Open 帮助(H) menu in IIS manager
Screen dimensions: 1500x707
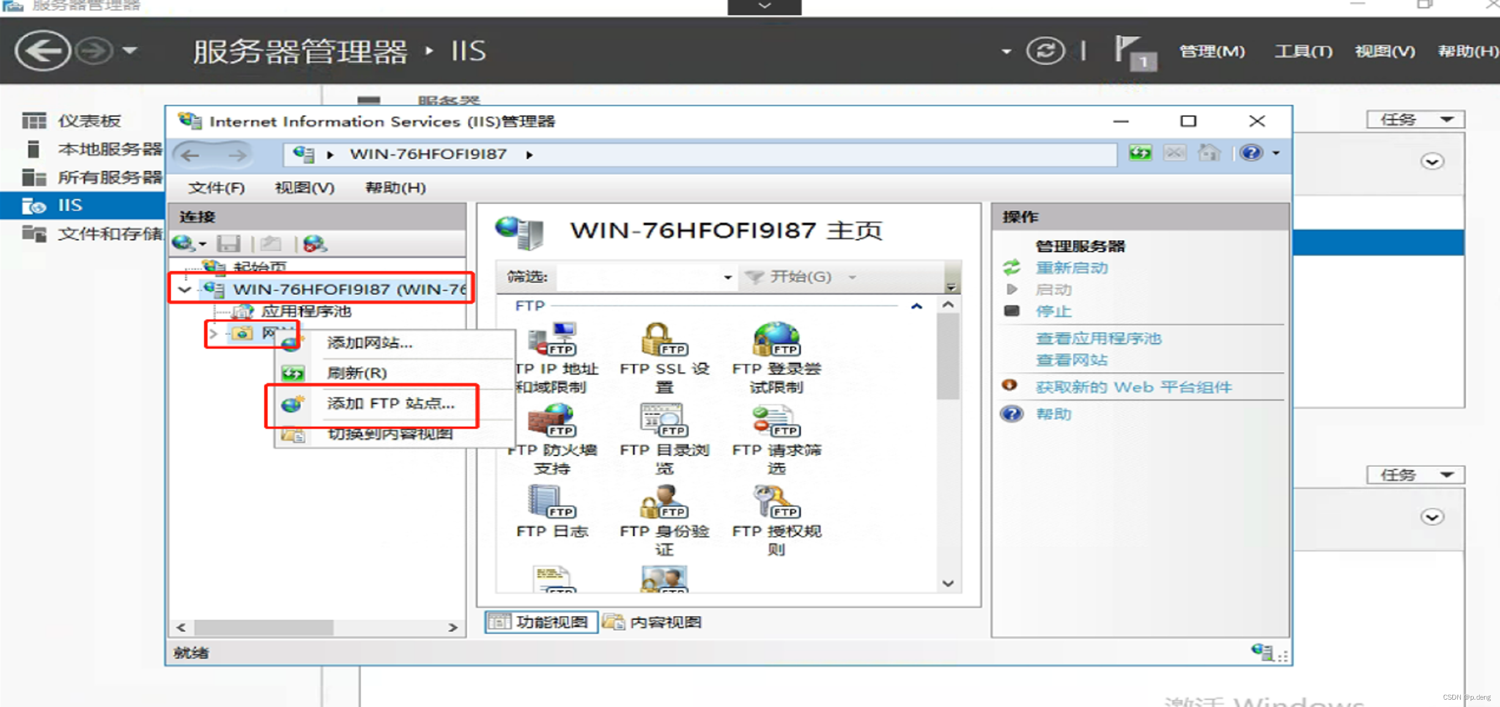[395, 188]
